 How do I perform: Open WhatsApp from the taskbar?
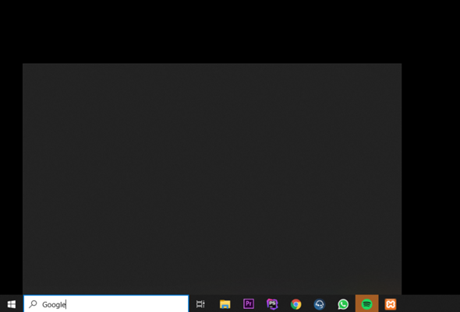pos(343,304)
